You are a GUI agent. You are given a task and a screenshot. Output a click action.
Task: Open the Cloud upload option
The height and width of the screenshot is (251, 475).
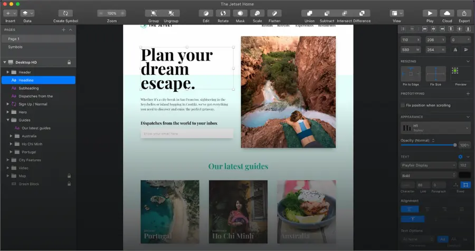tap(447, 13)
